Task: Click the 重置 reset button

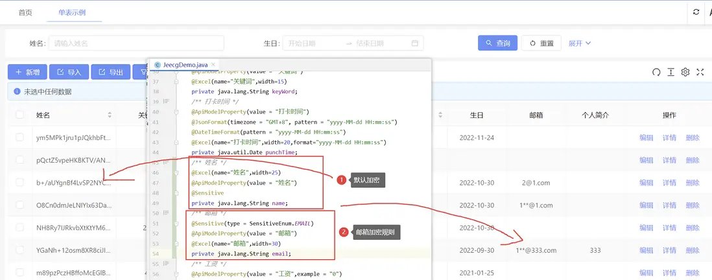Action: [x=541, y=43]
